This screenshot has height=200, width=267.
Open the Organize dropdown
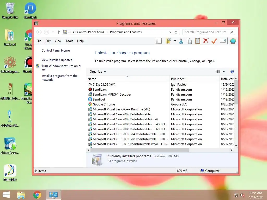pos(98,72)
